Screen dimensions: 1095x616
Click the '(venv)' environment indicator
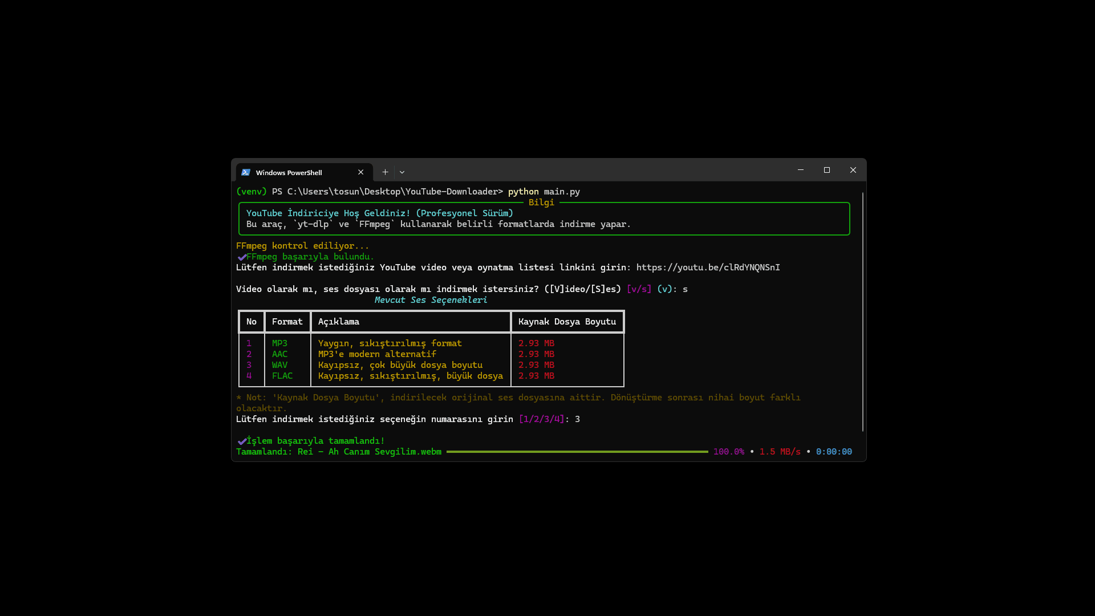tap(252, 192)
